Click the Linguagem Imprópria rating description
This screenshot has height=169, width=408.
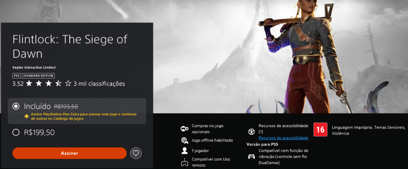[x=369, y=130]
